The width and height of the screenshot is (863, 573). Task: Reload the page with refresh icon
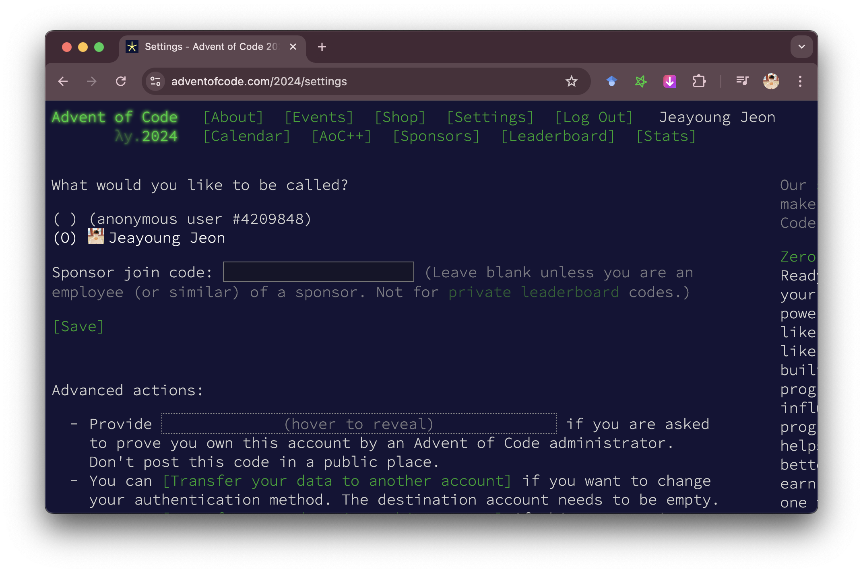pyautogui.click(x=121, y=82)
